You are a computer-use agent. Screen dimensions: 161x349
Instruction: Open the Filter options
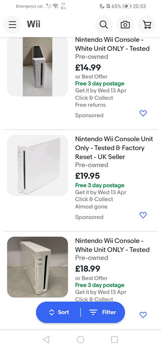pyautogui.click(x=103, y=312)
